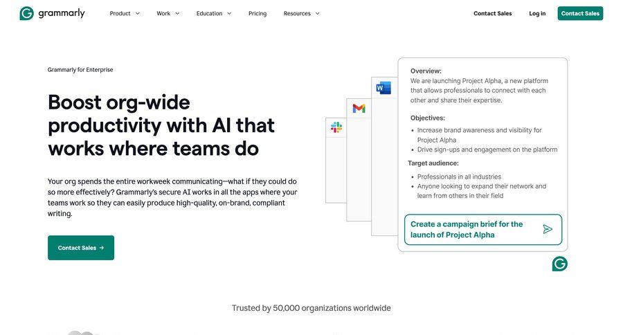Click the Gmail app icon
The width and height of the screenshot is (623, 335).
(359, 109)
